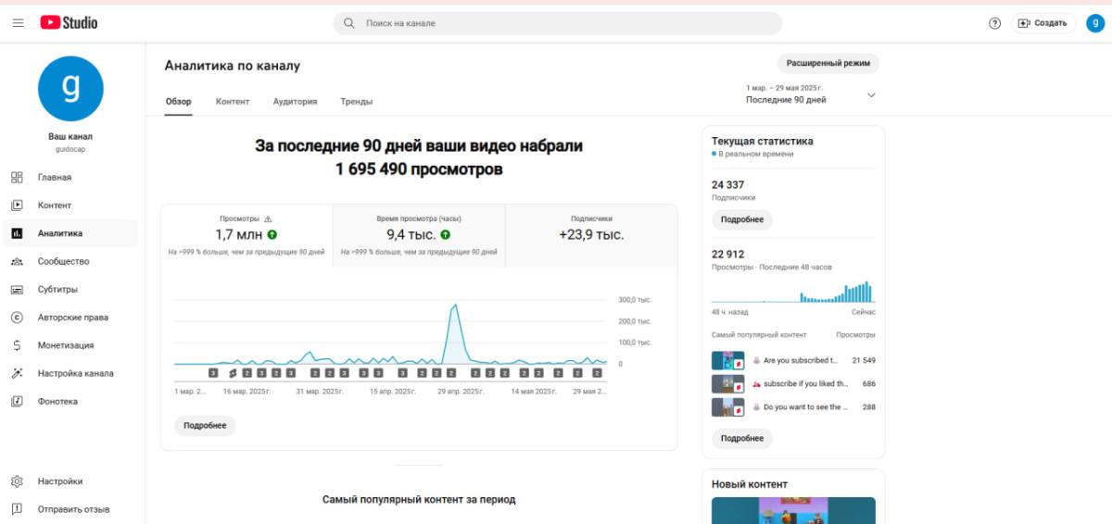Click the guidocap channel handle
The image size is (1112, 524).
(70, 149)
